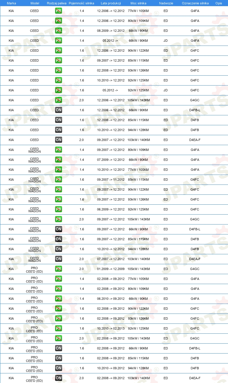Click 85kW / 115KM in CEED WAGON diesel row

pos(138,239)
